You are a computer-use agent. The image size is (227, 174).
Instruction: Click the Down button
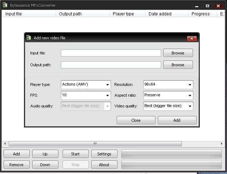pos(45,165)
